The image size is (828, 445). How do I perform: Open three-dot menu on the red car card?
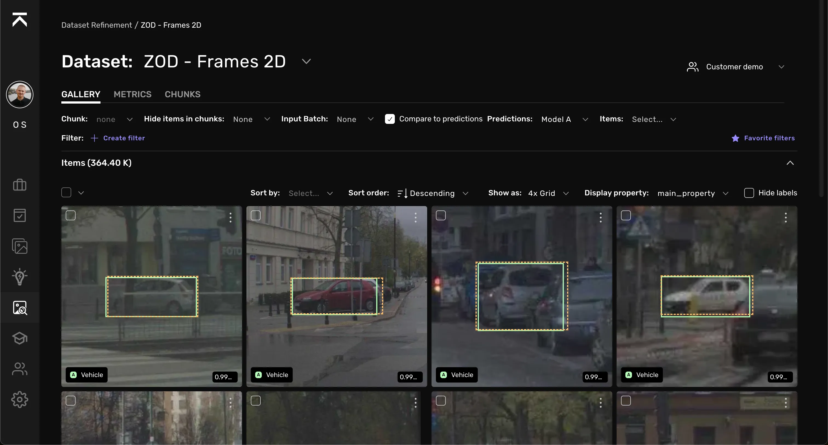click(x=416, y=218)
